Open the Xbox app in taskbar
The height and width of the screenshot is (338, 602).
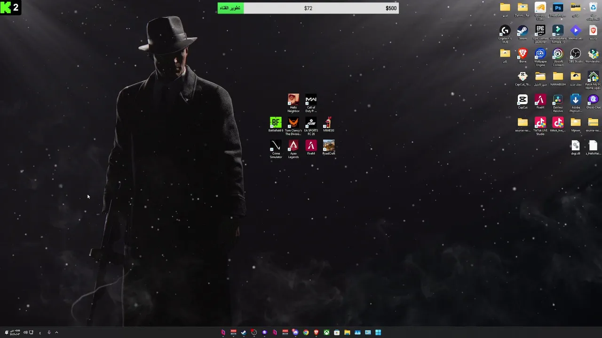click(x=326, y=332)
